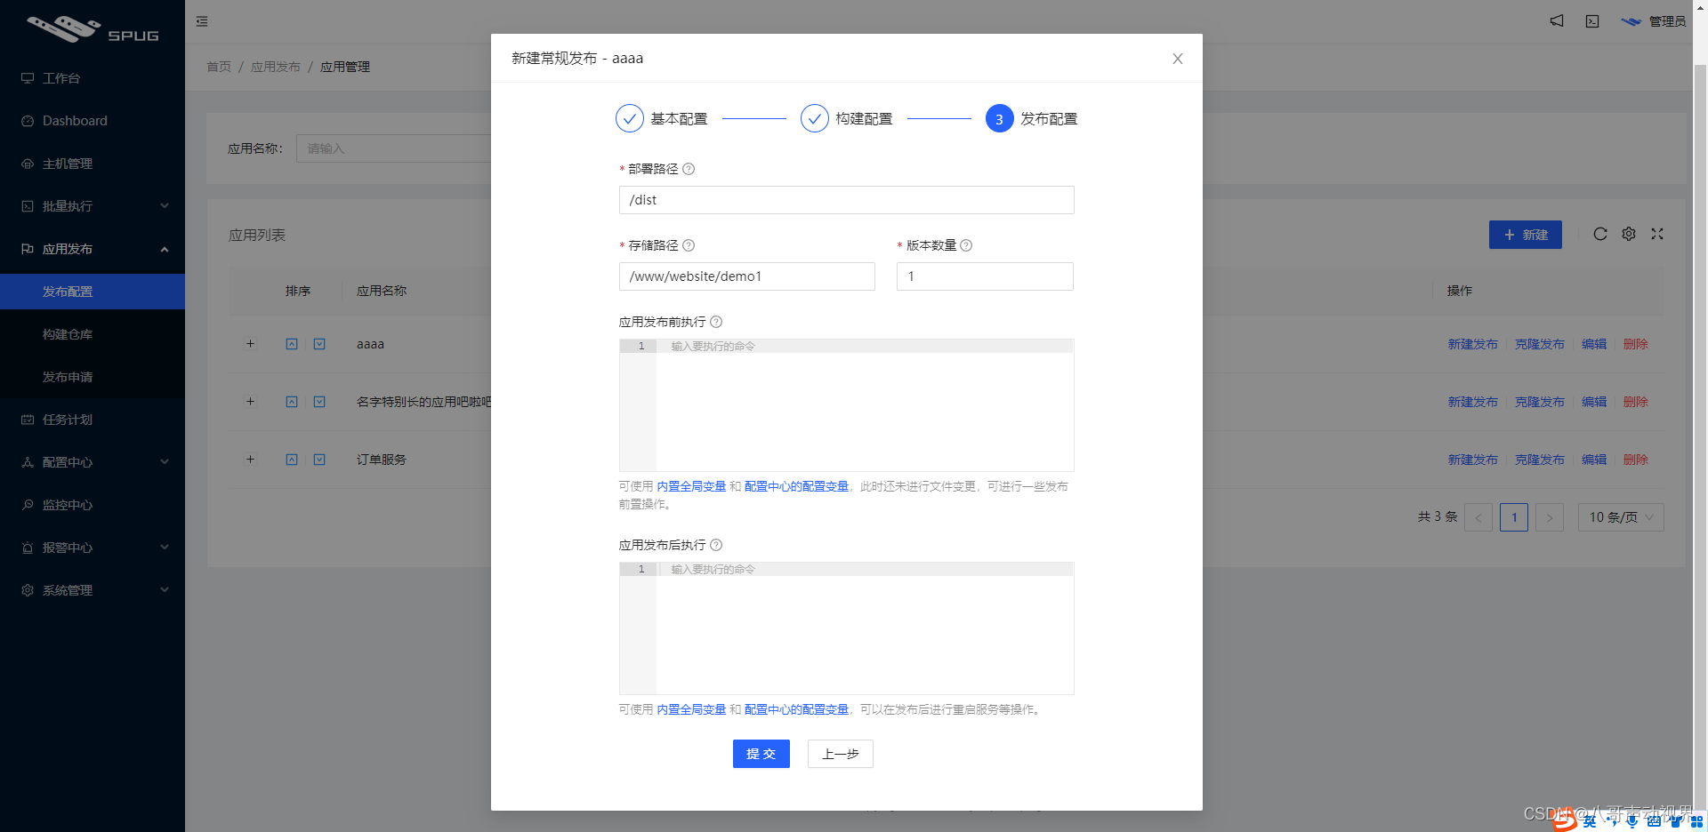
Task: Click the sidebar collapse menu icon
Action: click(202, 21)
